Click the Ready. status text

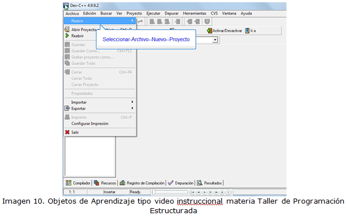click(x=135, y=192)
